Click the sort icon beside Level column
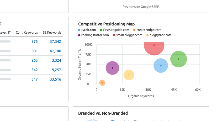 pyautogui.click(x=9, y=33)
